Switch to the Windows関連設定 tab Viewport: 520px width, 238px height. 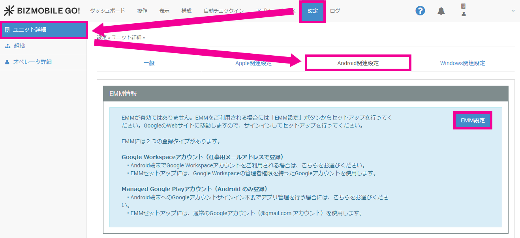(x=462, y=63)
